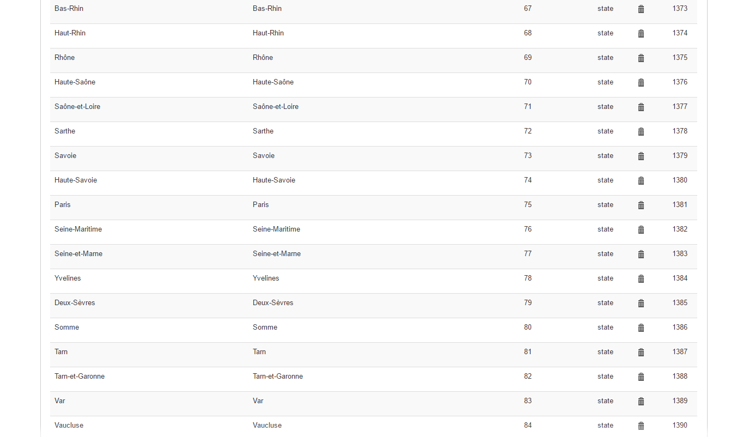Remove the Seine-et-Marne row
737x437 pixels.
(641, 254)
